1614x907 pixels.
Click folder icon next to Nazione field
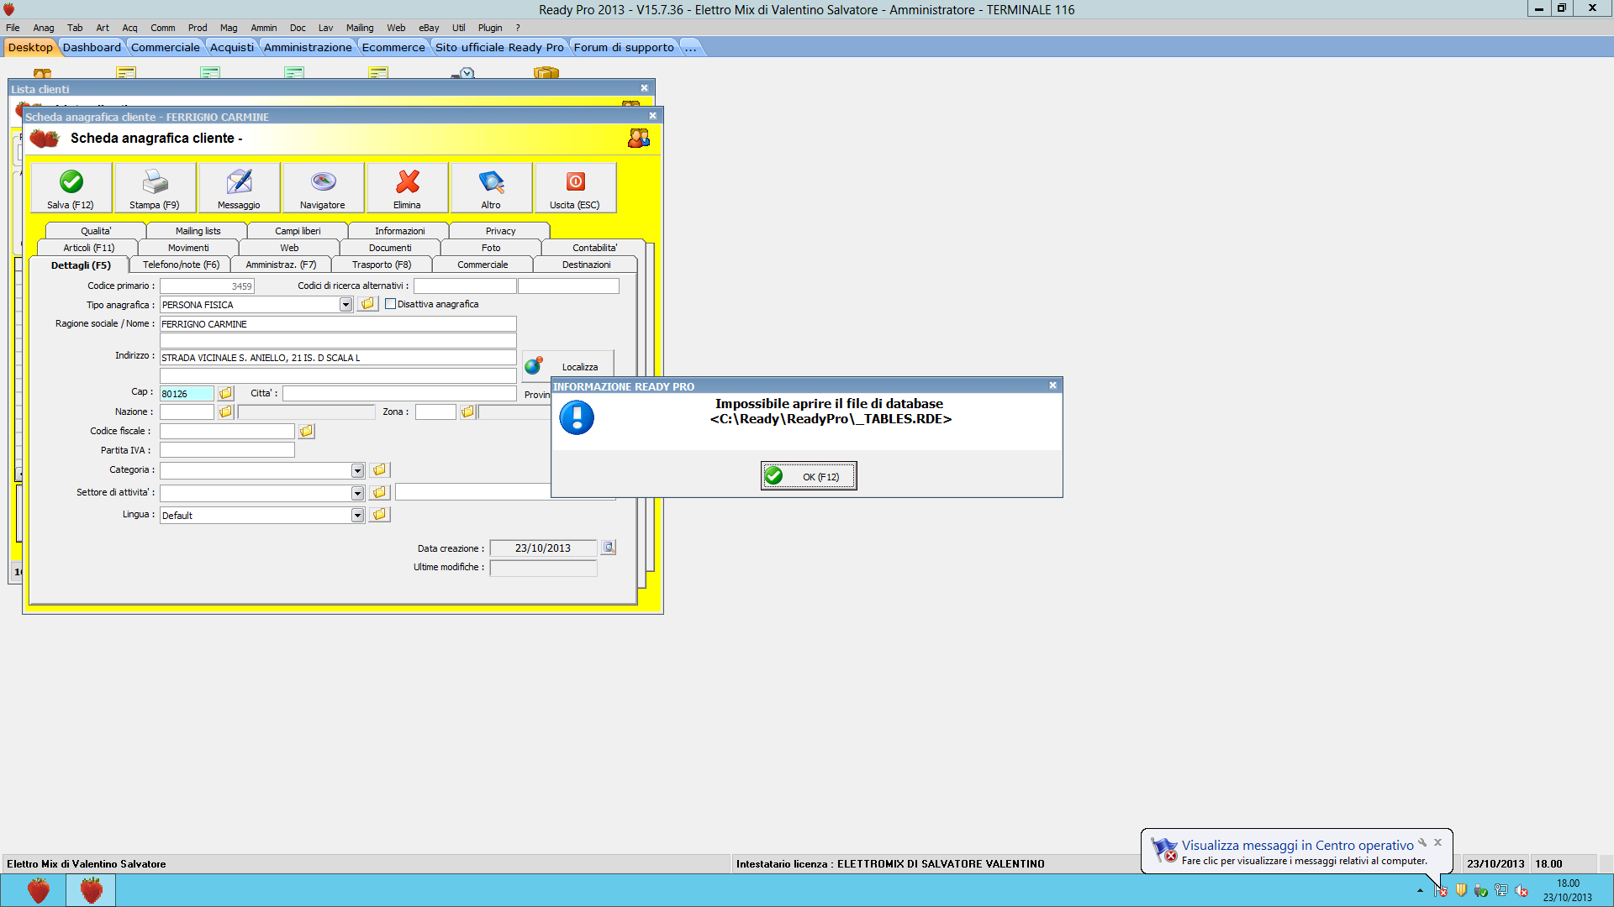(225, 412)
